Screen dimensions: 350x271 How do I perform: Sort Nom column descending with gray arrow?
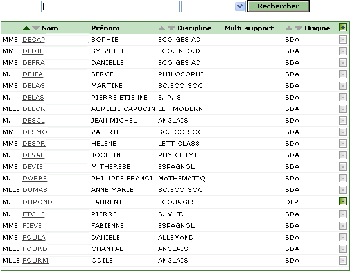pyautogui.click(x=36, y=28)
